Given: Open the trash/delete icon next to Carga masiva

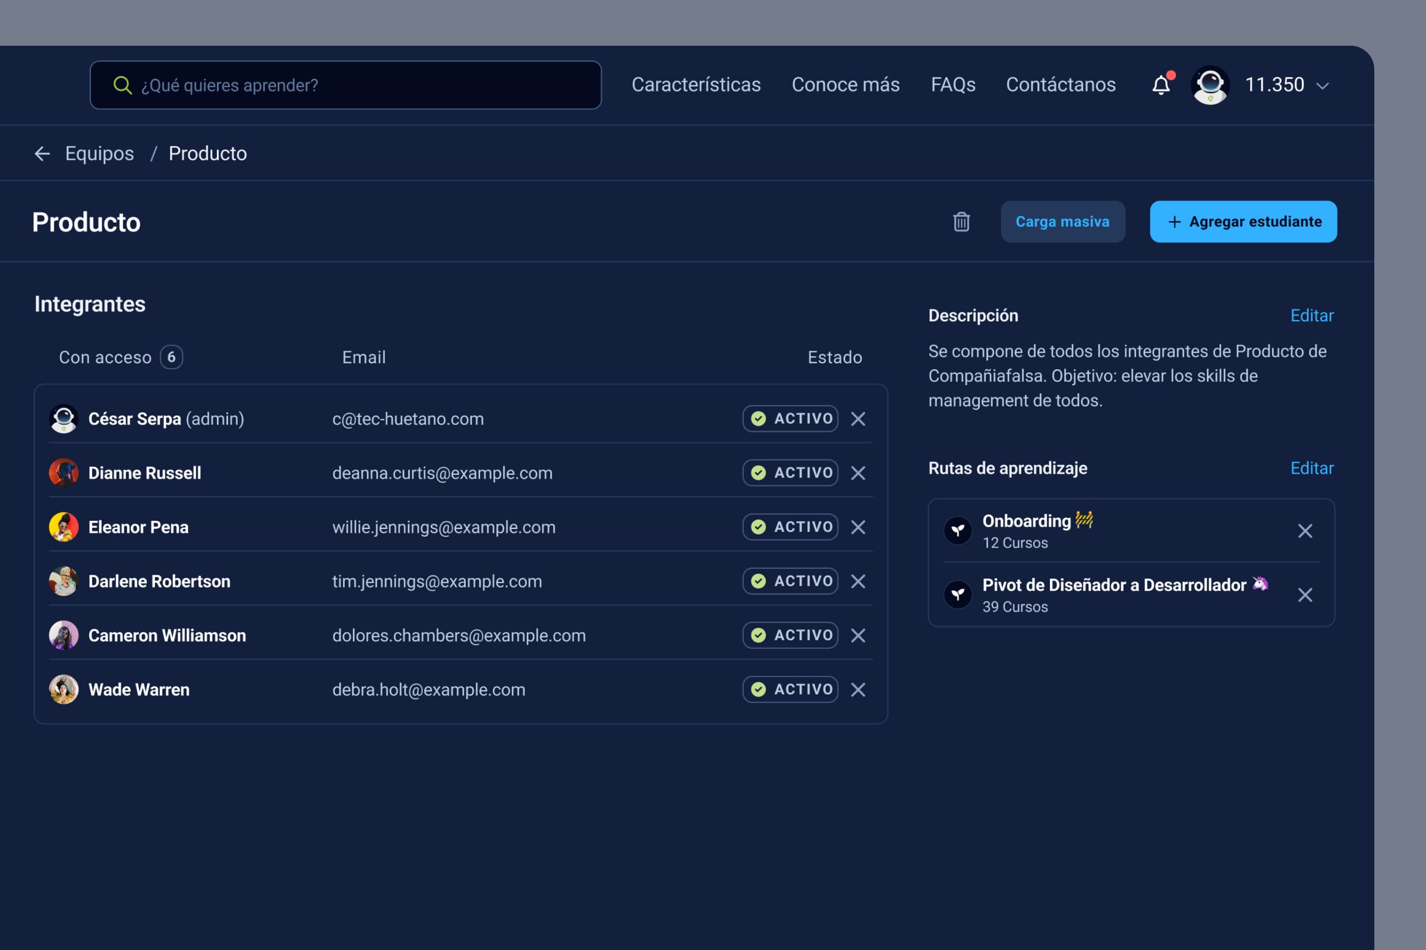Looking at the screenshot, I should tap(961, 221).
